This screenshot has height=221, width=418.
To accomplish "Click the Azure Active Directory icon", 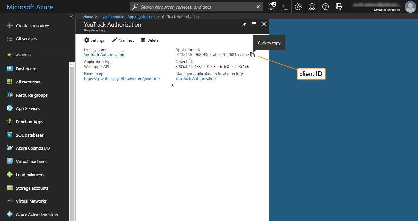I will [10, 214].
